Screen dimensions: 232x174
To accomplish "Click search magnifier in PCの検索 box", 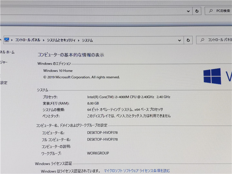I will click(x=211, y=11).
